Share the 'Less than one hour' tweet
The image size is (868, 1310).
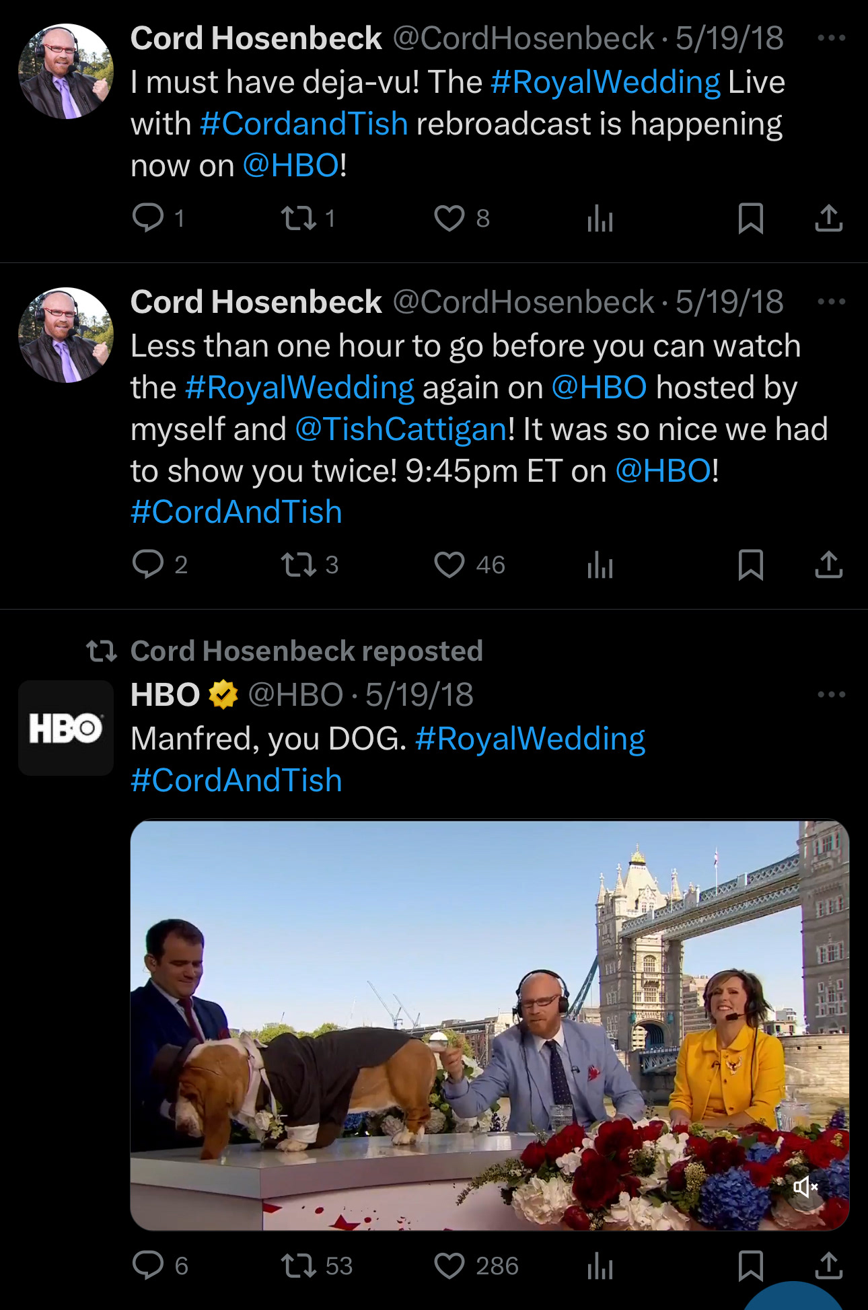828,565
